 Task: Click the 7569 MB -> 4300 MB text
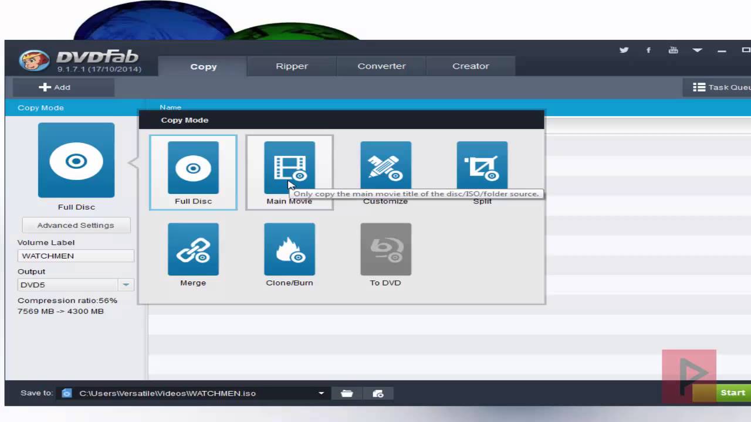60,311
